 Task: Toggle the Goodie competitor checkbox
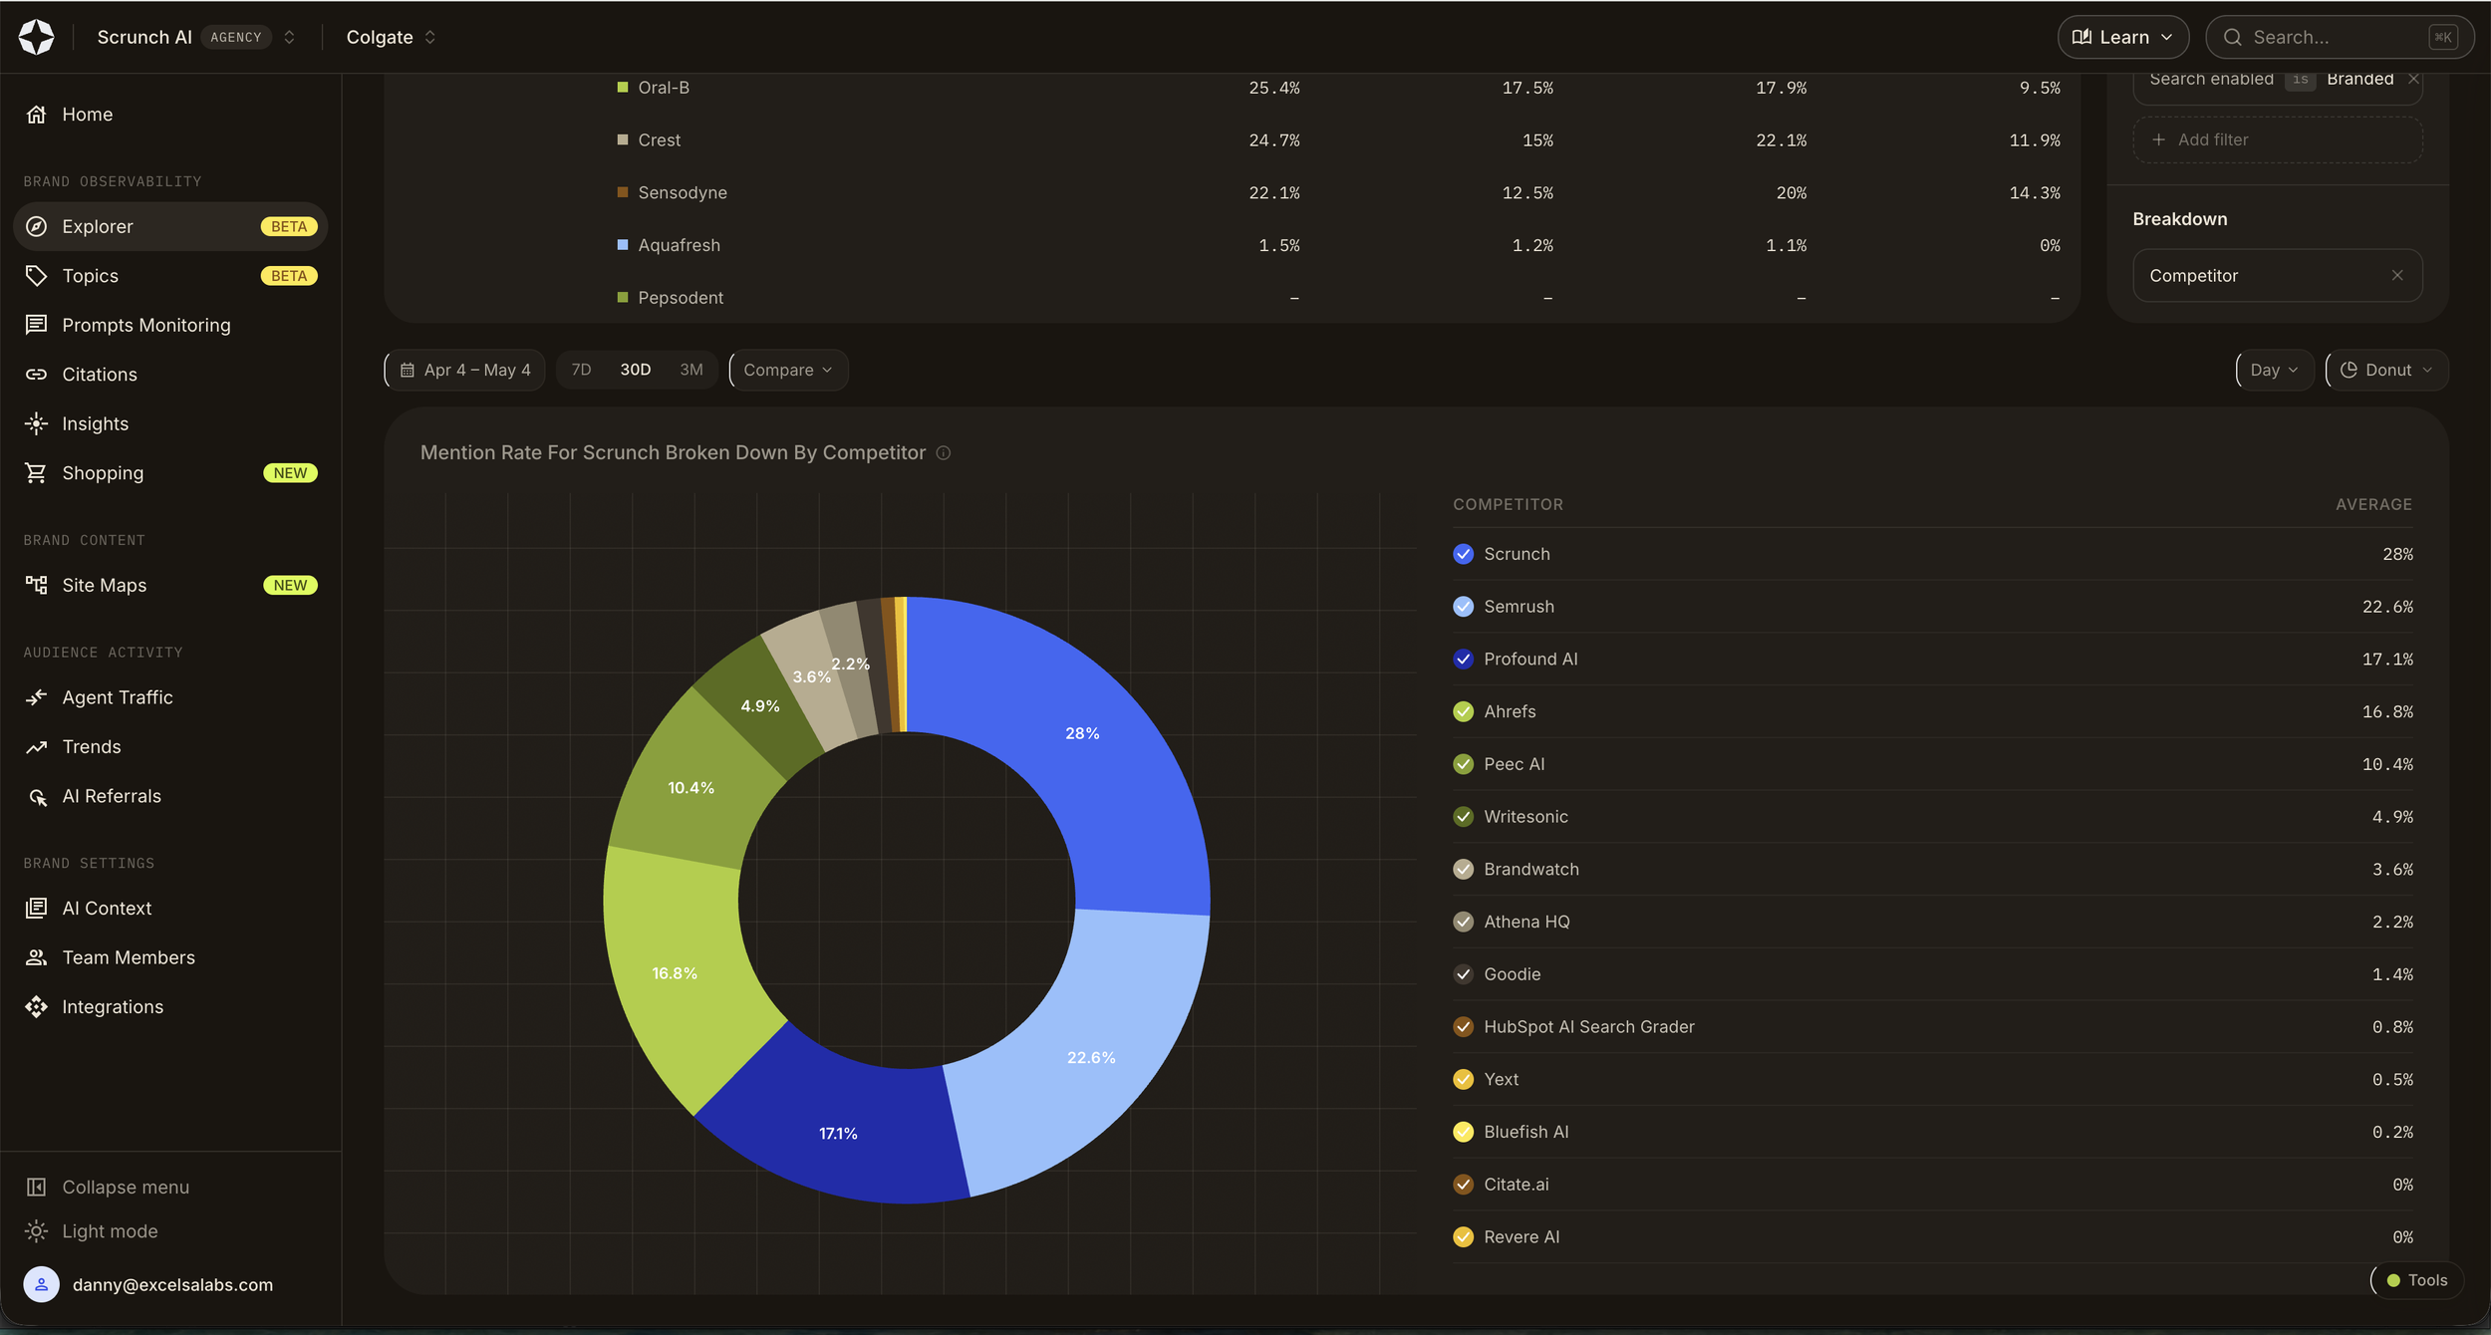pyautogui.click(x=1464, y=974)
